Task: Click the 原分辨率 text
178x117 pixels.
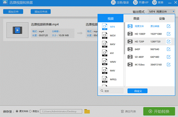Action: (x=155, y=26)
